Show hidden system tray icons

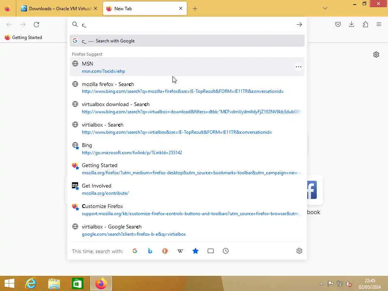tap(321, 284)
